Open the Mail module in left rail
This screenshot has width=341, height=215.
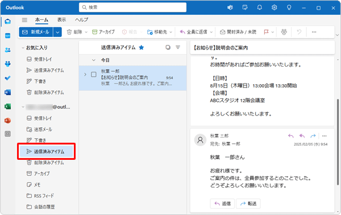tap(8, 22)
